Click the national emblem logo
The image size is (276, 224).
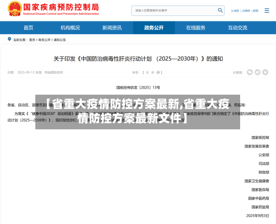15,9
